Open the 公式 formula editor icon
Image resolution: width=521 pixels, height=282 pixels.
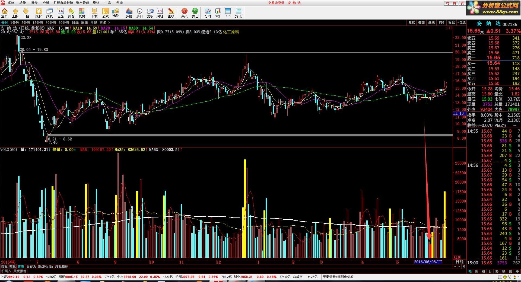click(x=105, y=13)
